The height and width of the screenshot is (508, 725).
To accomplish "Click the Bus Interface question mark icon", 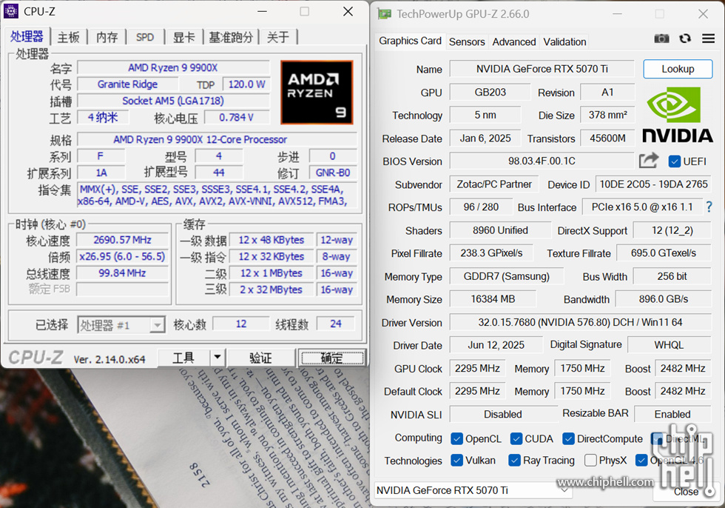I will (709, 207).
